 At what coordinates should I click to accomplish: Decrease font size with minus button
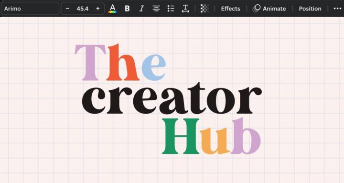pyautogui.click(x=67, y=9)
